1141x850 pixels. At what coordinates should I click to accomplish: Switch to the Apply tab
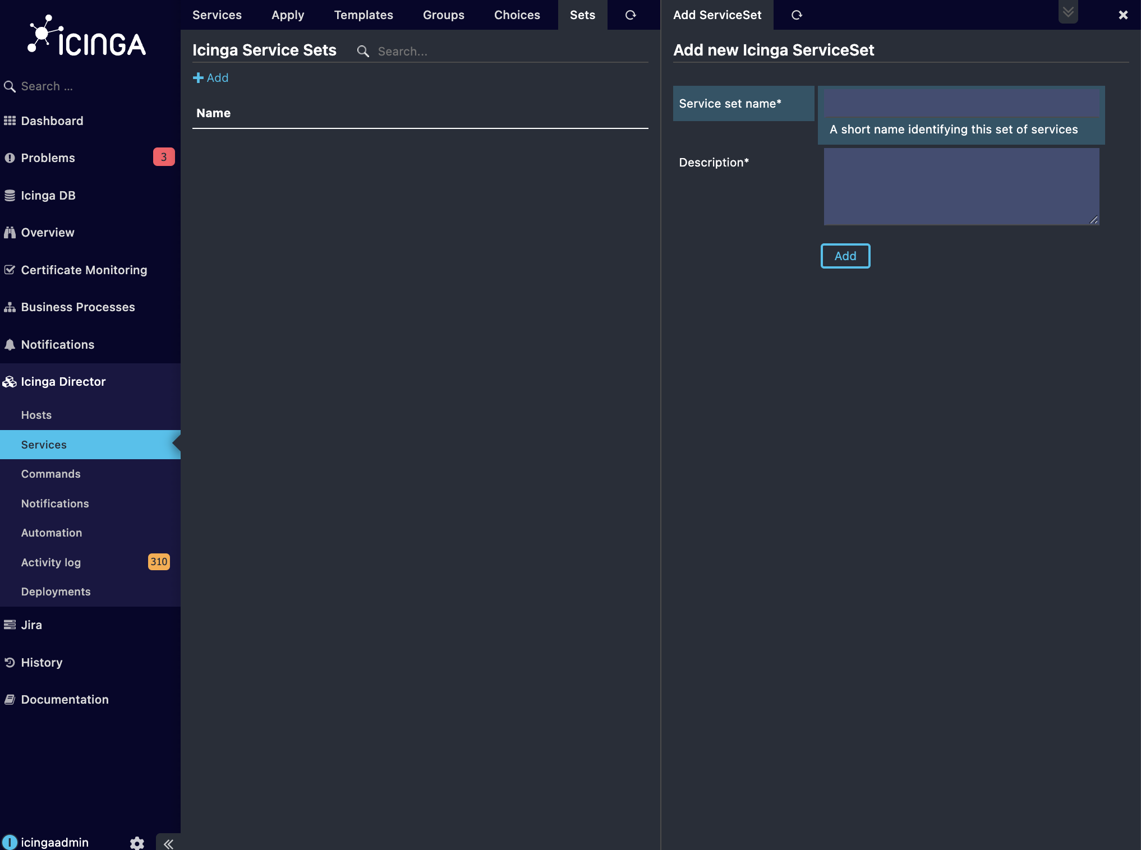coord(288,15)
